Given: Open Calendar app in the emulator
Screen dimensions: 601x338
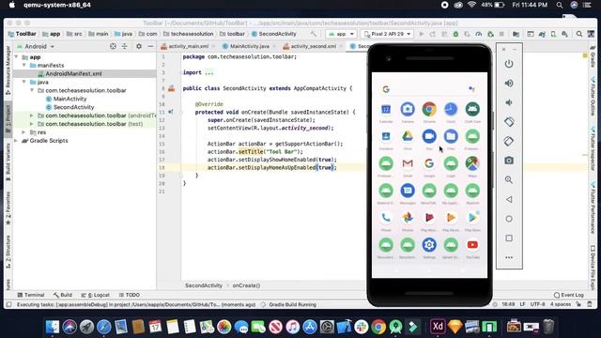Looking at the screenshot, I should click(x=386, y=109).
